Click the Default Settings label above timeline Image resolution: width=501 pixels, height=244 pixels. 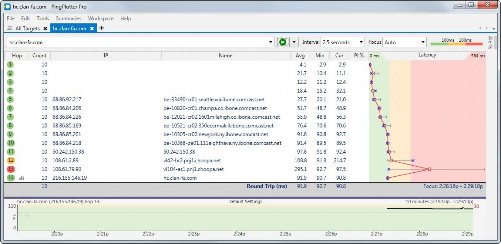coord(245,202)
